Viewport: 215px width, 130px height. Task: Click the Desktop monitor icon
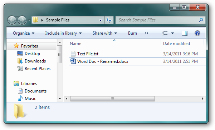point(20,54)
